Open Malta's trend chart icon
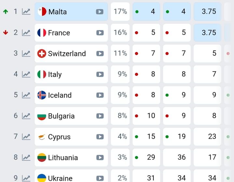The height and width of the screenshot is (182, 234). 26,12
